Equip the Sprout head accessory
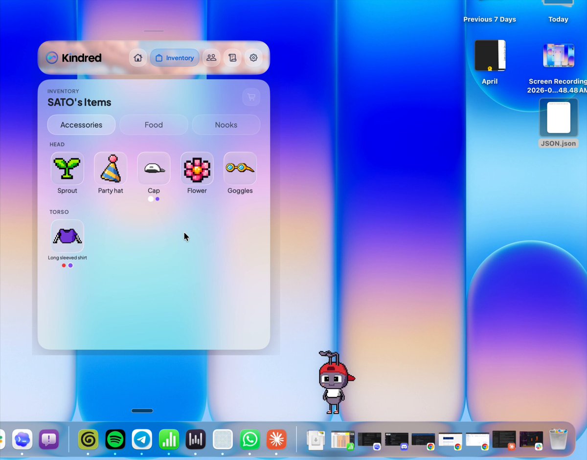Screen dimensions: 587x460 (68, 168)
